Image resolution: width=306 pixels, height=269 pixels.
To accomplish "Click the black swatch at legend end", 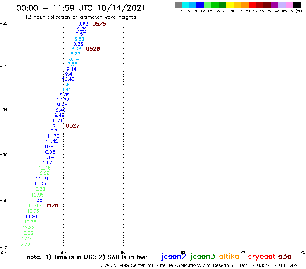I will [x=296, y=5].
